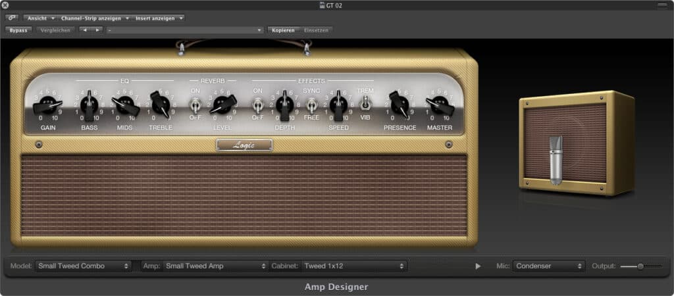
Task: Open the Ansicht menu
Action: coord(39,18)
